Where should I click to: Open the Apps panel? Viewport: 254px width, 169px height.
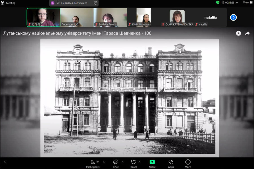[x=171, y=163]
